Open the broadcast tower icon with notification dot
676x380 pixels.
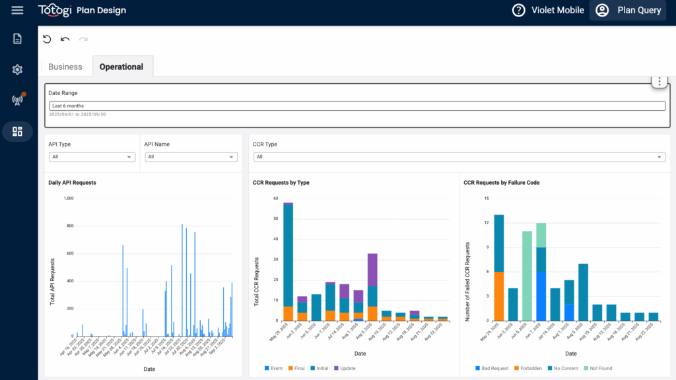click(x=17, y=100)
